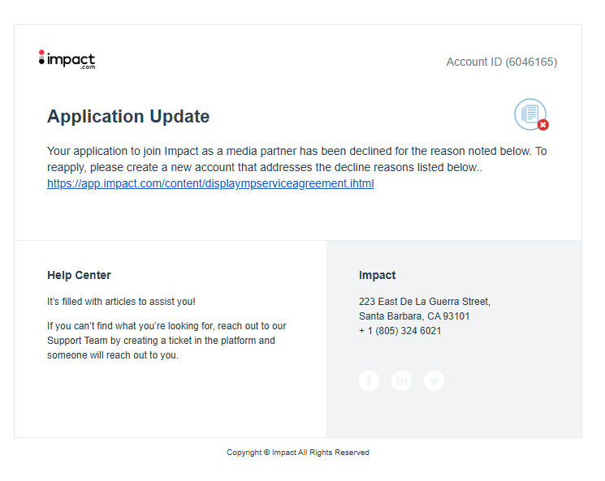Click the red X badge on document icon
This screenshot has height=481, width=605.
(543, 125)
